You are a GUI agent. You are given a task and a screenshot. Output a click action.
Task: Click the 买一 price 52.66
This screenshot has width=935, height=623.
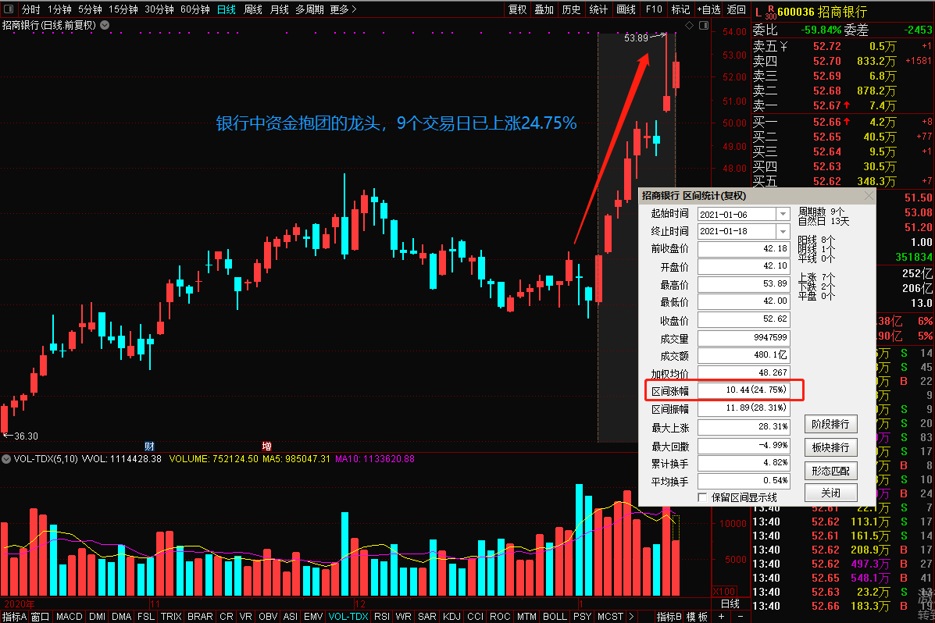point(827,123)
